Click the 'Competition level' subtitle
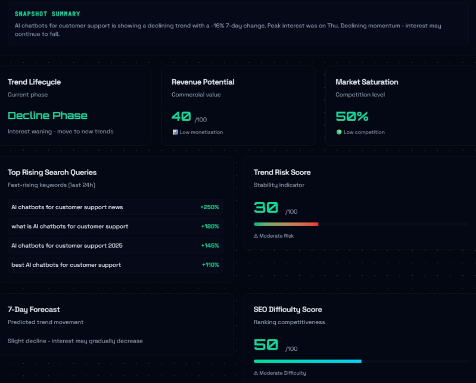Viewport: 476px width, 383px height. (x=360, y=95)
